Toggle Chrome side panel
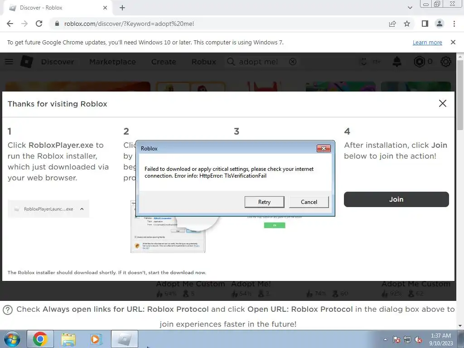Viewport: 464px width, 348px height. (425, 24)
